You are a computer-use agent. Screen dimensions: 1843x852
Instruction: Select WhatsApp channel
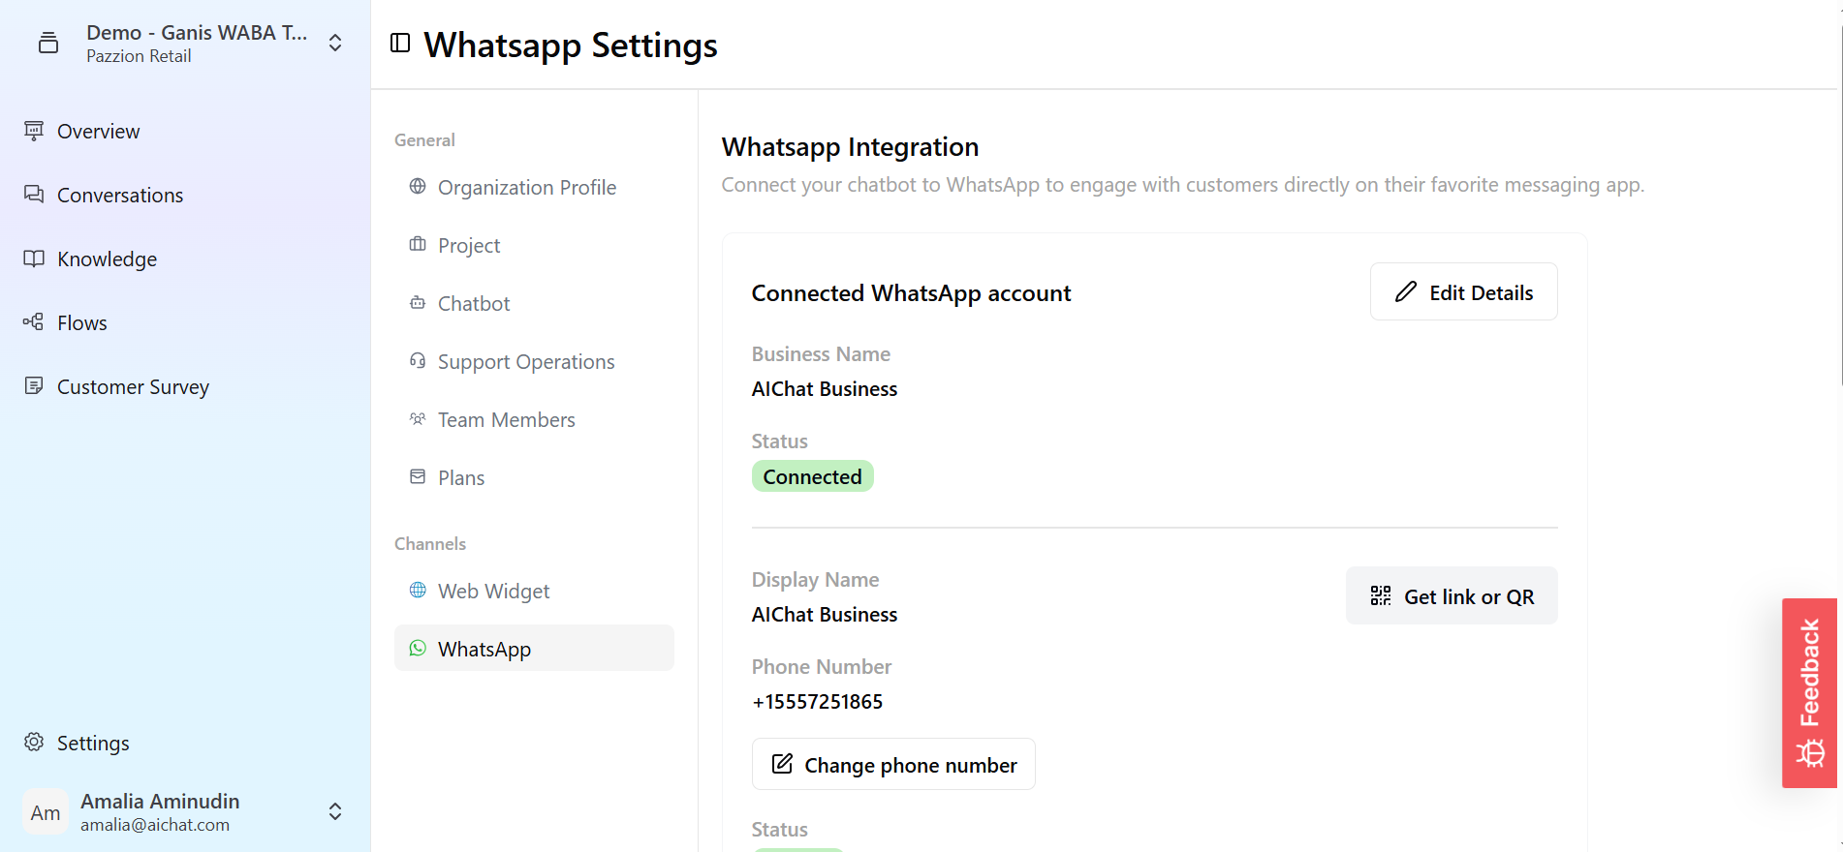pyautogui.click(x=534, y=648)
